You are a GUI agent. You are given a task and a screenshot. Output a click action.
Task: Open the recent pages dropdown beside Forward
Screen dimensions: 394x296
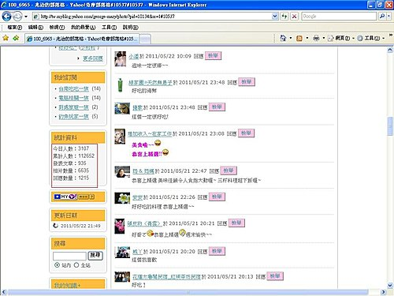[26, 17]
